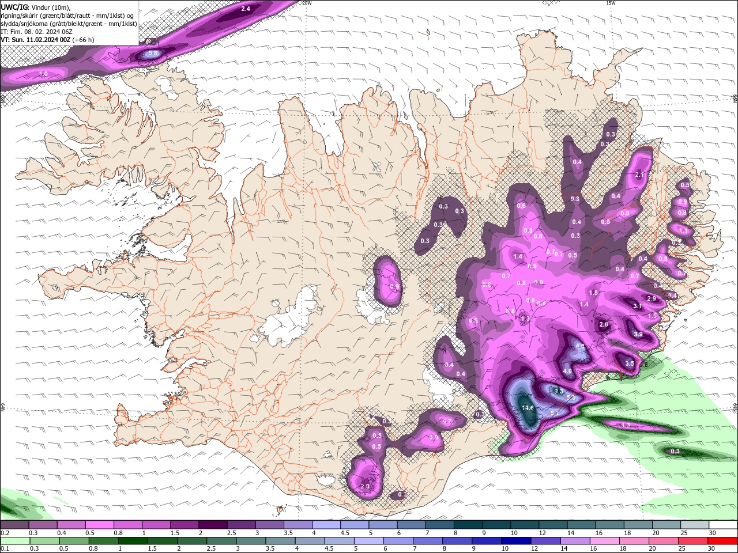Select the 1.8 snowfall value on the map

coord(593,293)
